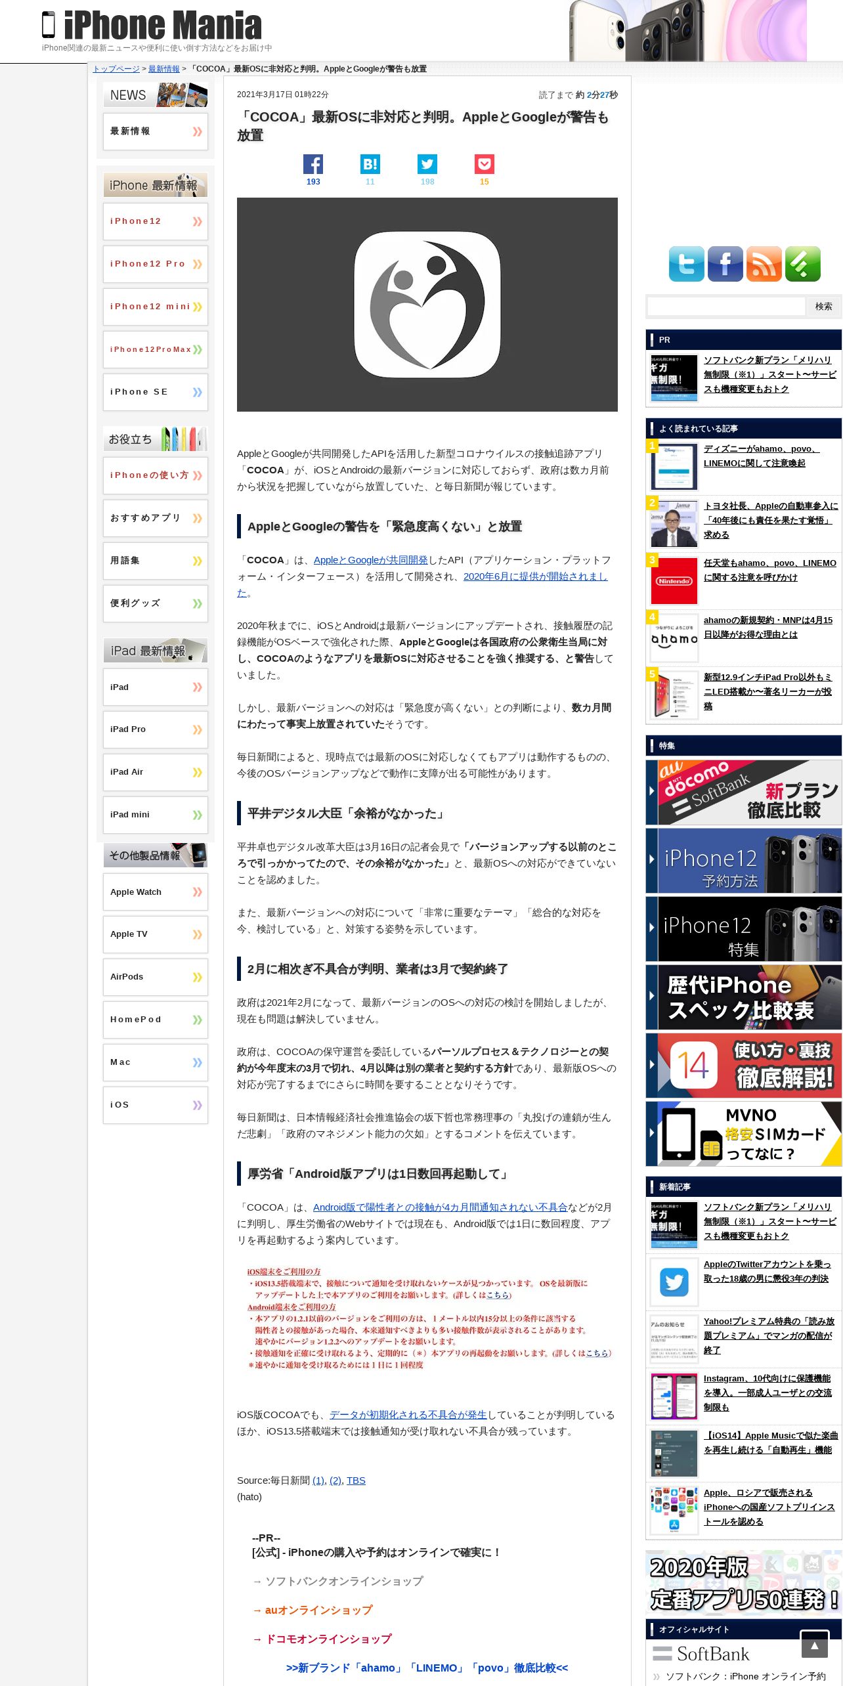843x1686 pixels.
Task: Open iOS 14 使い方・裏技 徹底解説 banner
Action: (x=744, y=1066)
